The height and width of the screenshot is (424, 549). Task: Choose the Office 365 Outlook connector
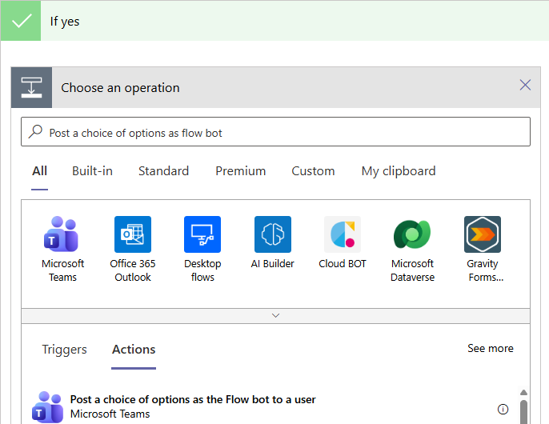(x=133, y=234)
